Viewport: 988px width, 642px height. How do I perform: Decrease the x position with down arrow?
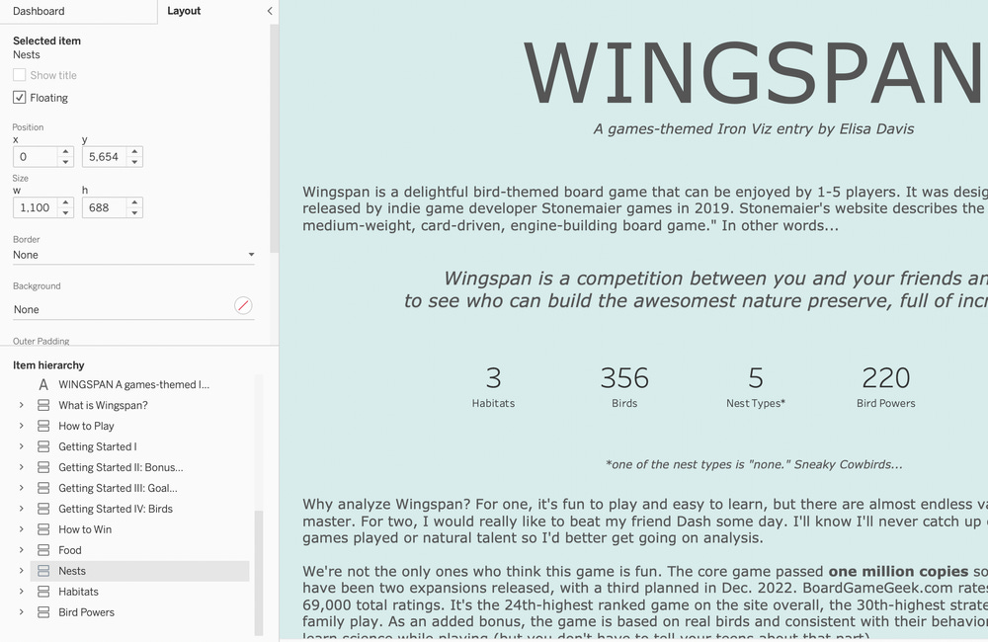(65, 162)
